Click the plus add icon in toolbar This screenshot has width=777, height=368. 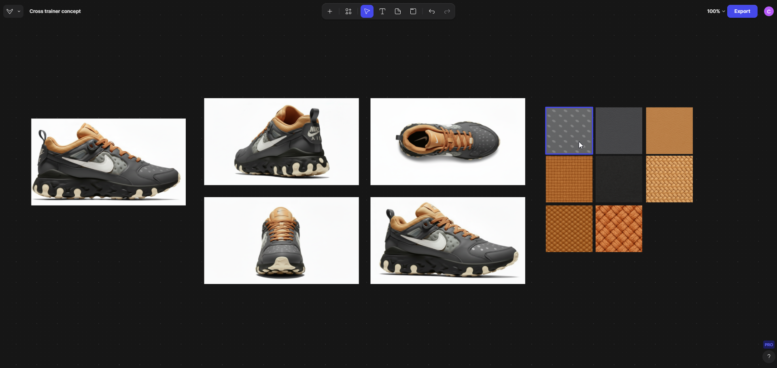tap(330, 11)
